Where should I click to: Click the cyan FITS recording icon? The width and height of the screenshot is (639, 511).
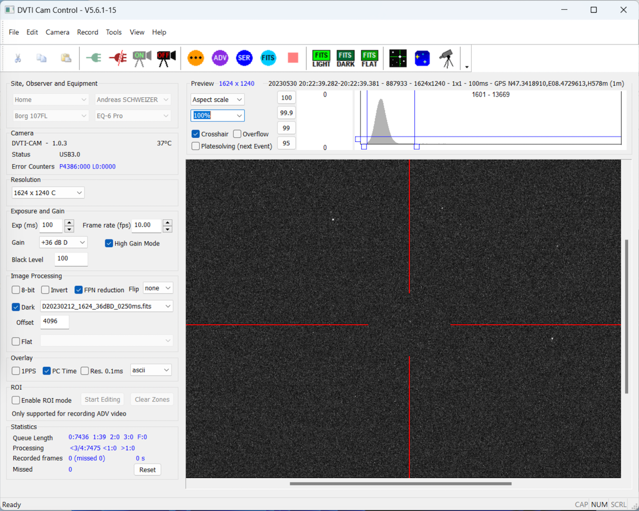click(268, 58)
